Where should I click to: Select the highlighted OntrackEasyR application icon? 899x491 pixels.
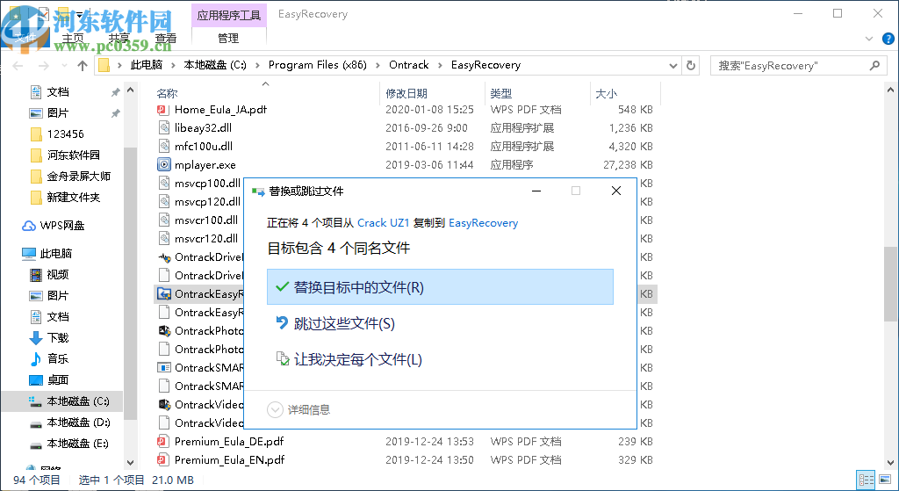click(x=164, y=293)
